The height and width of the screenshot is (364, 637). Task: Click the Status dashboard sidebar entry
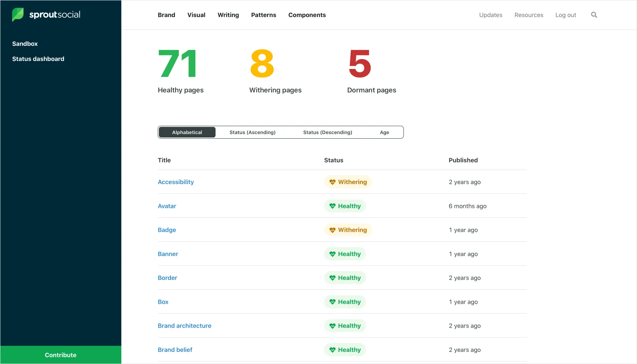38,59
